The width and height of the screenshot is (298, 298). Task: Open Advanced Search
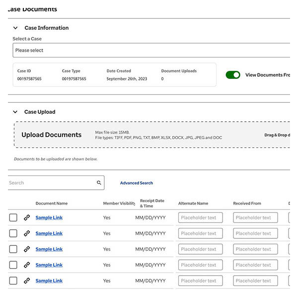tap(136, 183)
